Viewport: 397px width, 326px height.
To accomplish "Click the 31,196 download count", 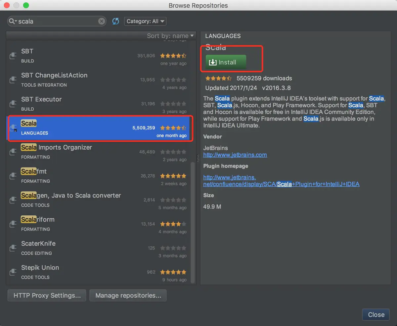I will (x=148, y=104).
